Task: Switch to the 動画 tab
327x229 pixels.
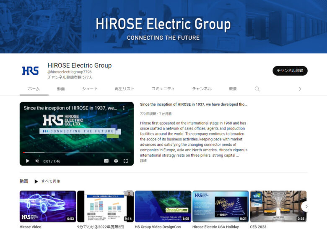Action: pyautogui.click(x=61, y=89)
